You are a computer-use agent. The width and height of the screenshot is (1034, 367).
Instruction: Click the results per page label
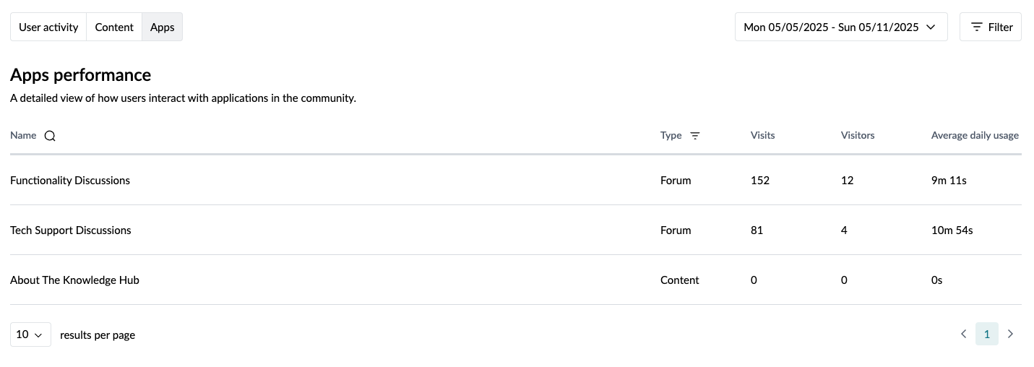tap(98, 334)
